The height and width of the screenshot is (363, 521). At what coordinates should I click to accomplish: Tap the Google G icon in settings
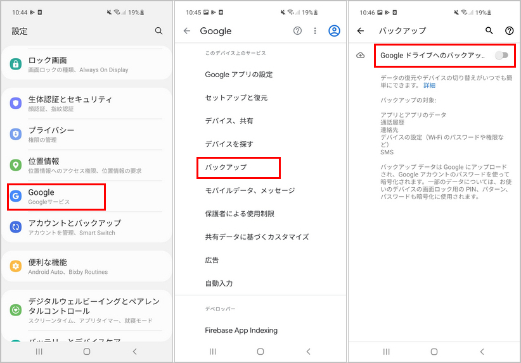tap(16, 196)
